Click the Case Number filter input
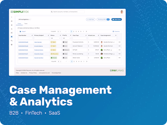 25,38
